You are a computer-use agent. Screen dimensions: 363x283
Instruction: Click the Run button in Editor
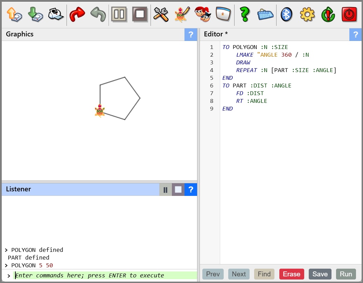click(346, 274)
